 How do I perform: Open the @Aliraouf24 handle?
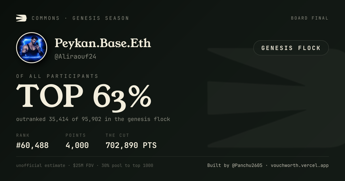[75, 57]
